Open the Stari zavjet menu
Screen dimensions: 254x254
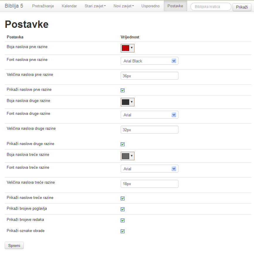click(95, 6)
